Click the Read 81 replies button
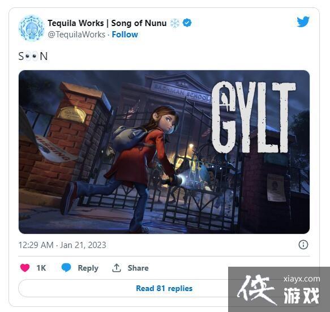This screenshot has height=312, width=330. pos(164,288)
